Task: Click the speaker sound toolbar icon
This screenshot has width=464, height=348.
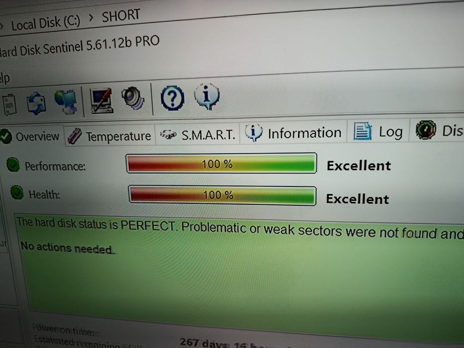Action: click(133, 97)
